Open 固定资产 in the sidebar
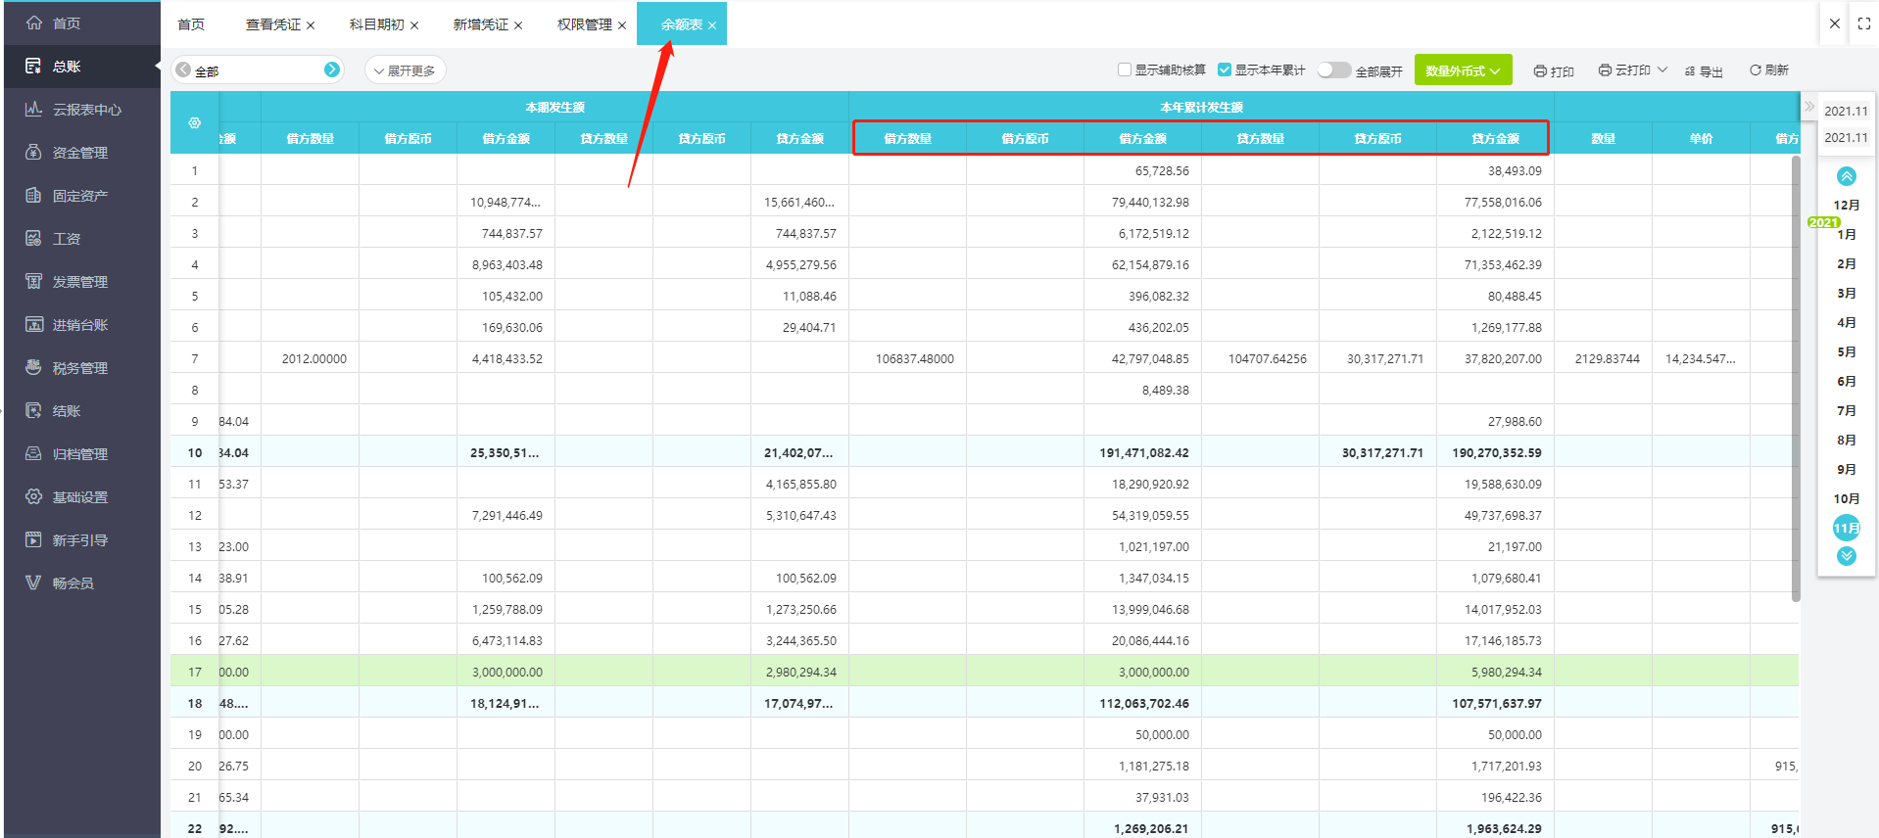Image resolution: width=1879 pixels, height=838 pixels. (x=80, y=196)
